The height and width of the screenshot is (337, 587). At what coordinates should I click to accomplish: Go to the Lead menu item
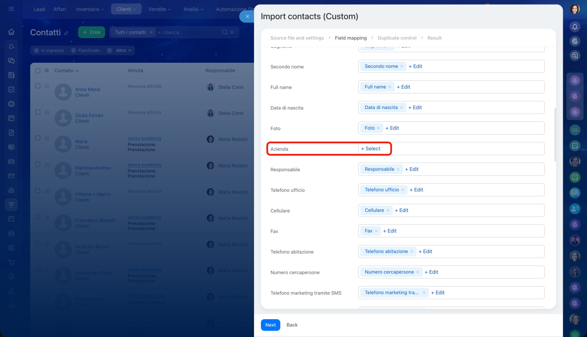click(39, 9)
